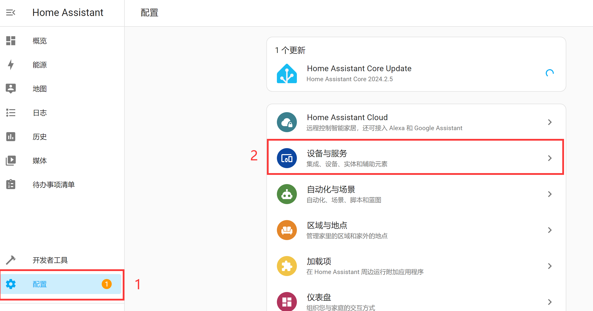593x311 pixels.
Task: Click the Map (地图) person icon
Action: (x=11, y=89)
